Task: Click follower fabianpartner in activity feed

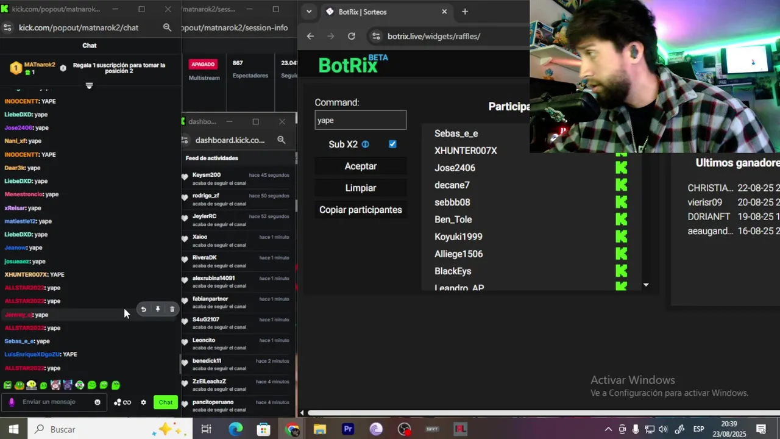Action: point(210,299)
